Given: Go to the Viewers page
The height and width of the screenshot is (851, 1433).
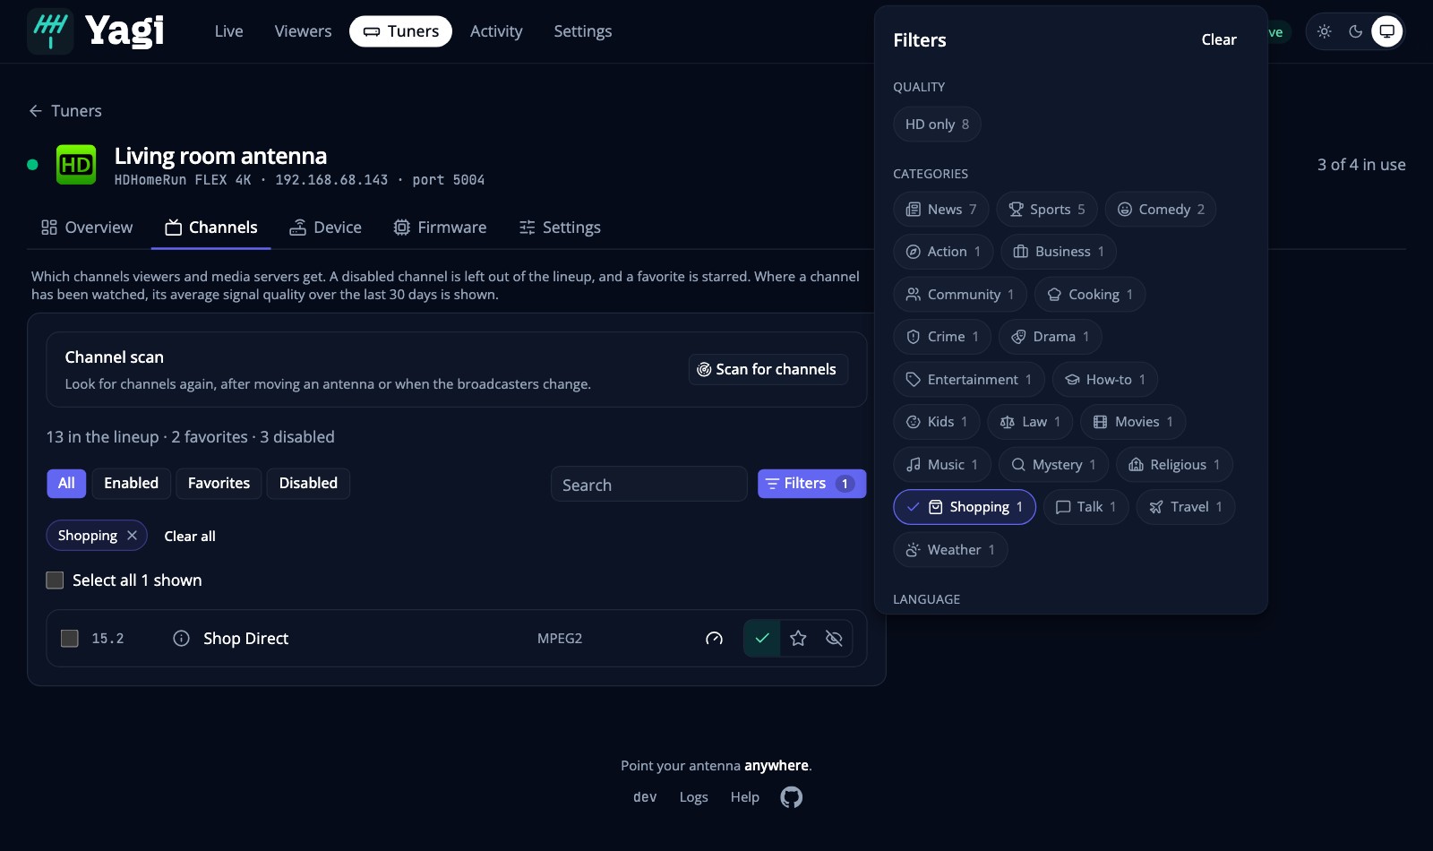Looking at the screenshot, I should coord(303,31).
